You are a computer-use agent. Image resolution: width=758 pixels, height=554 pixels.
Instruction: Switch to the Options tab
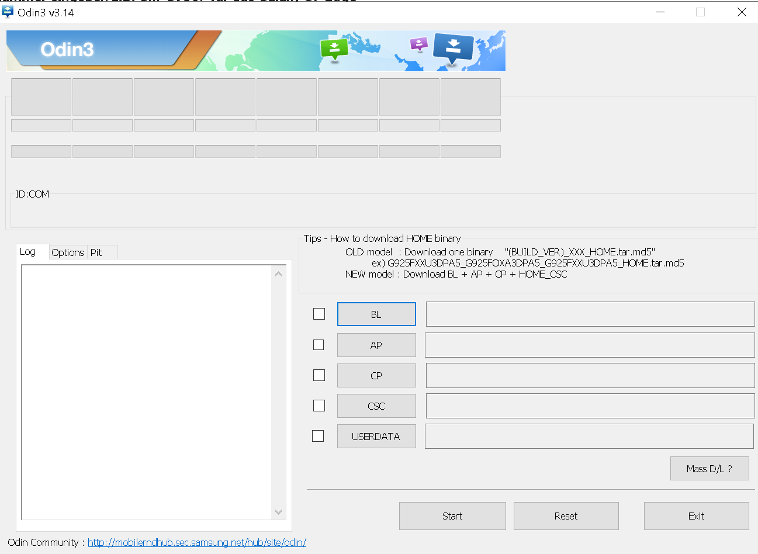click(x=68, y=252)
